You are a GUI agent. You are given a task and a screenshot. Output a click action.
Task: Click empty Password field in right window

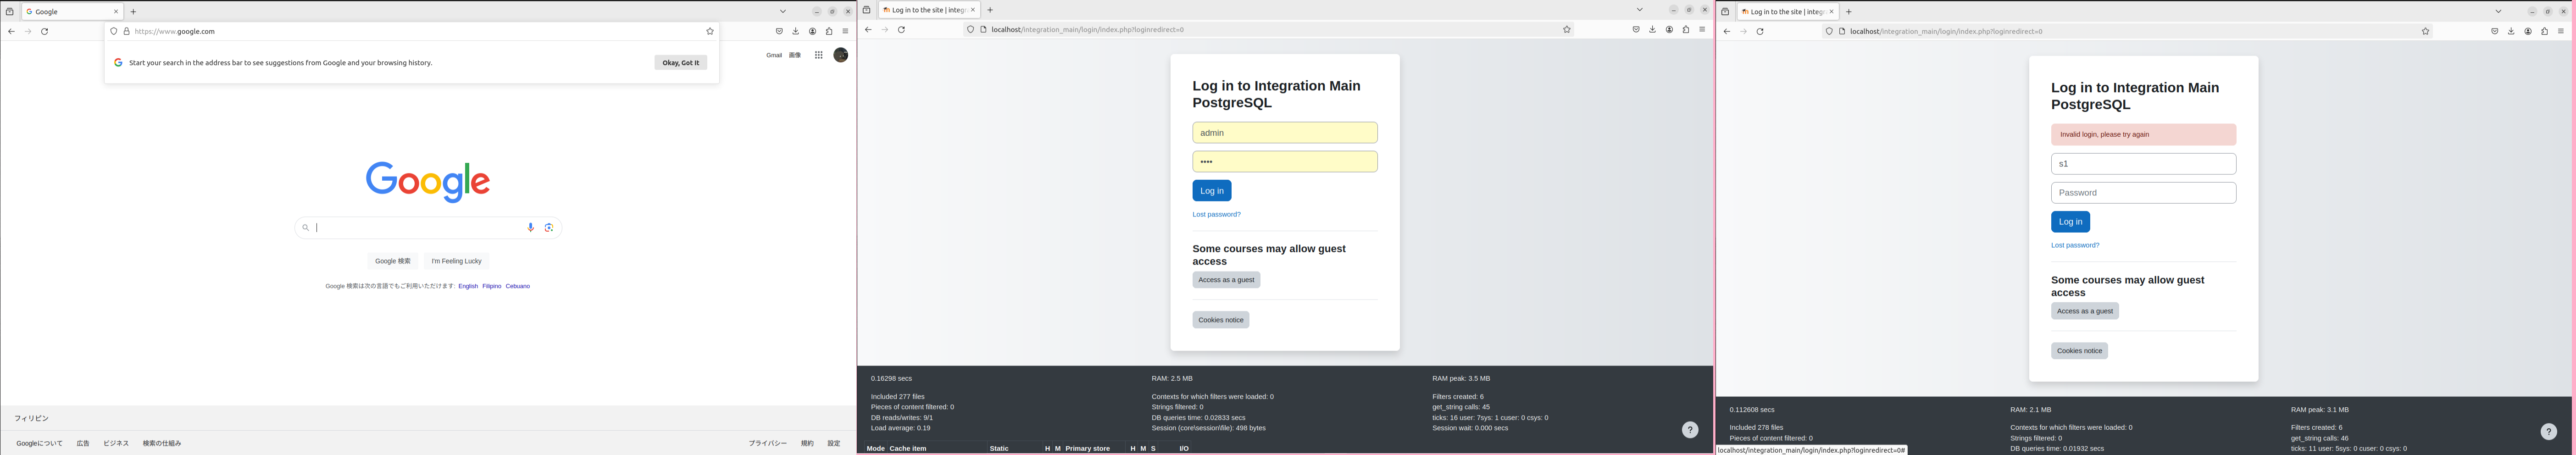click(x=2144, y=193)
